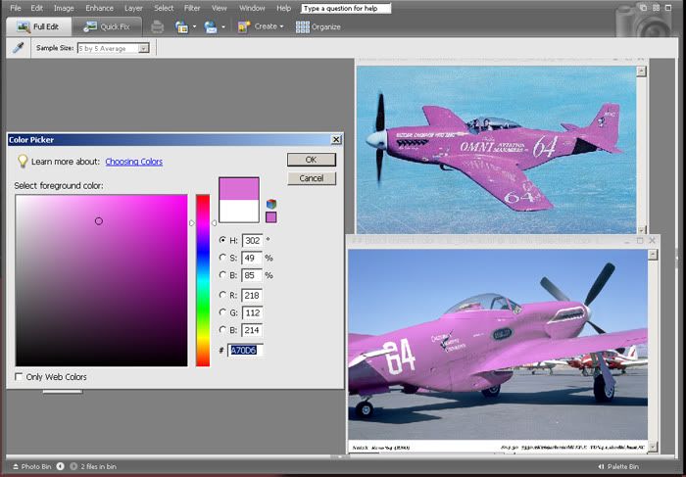Click OK in Color Picker
The width and height of the screenshot is (686, 477).
(x=312, y=160)
